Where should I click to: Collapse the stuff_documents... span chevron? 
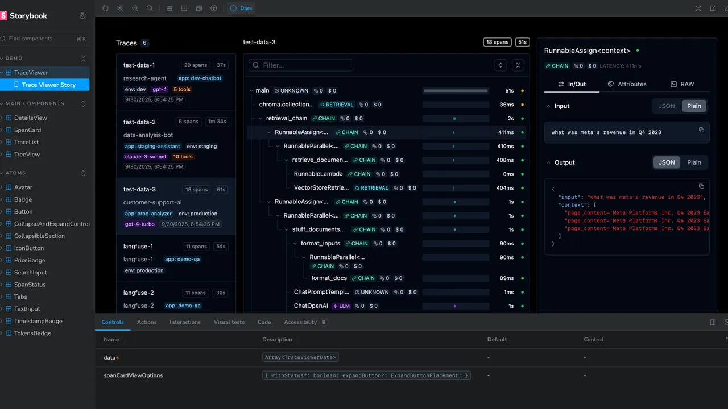(287, 229)
